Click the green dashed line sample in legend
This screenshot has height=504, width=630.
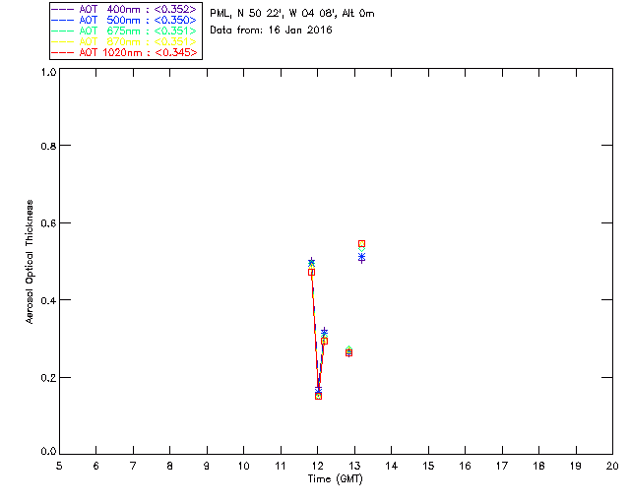coord(62,31)
